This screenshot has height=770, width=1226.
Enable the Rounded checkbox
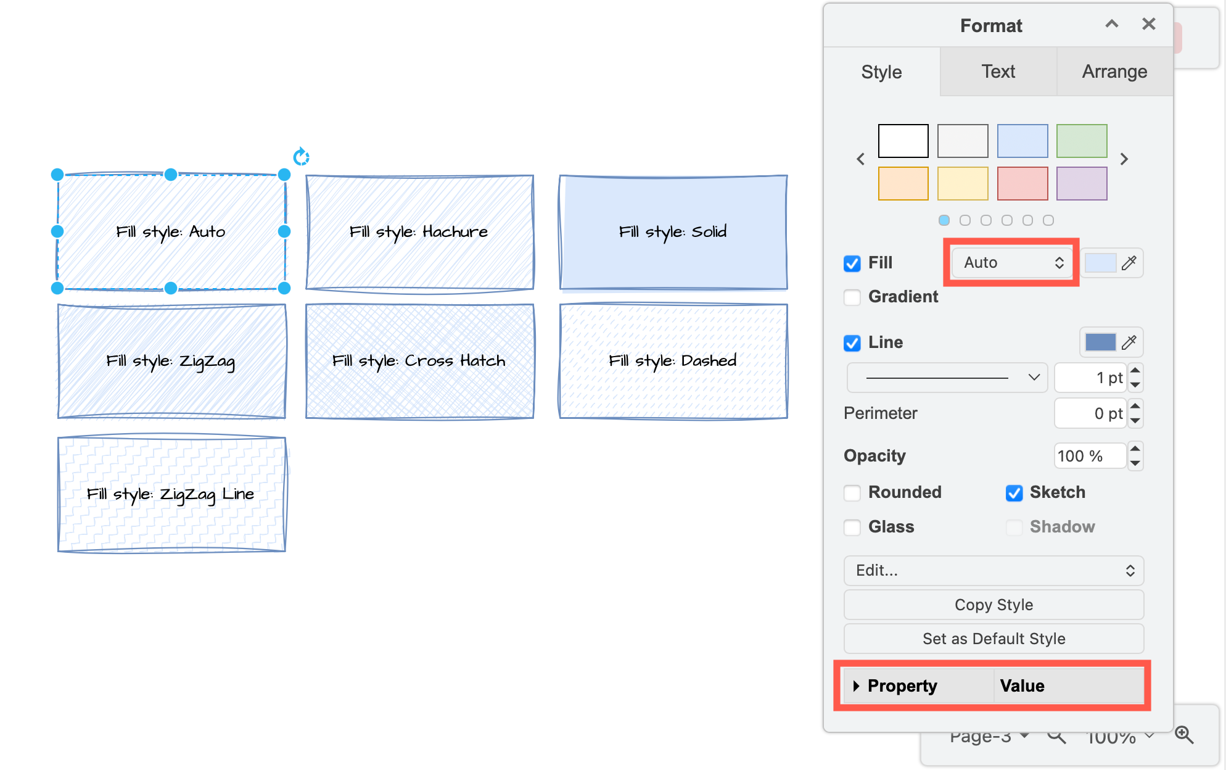pos(852,493)
